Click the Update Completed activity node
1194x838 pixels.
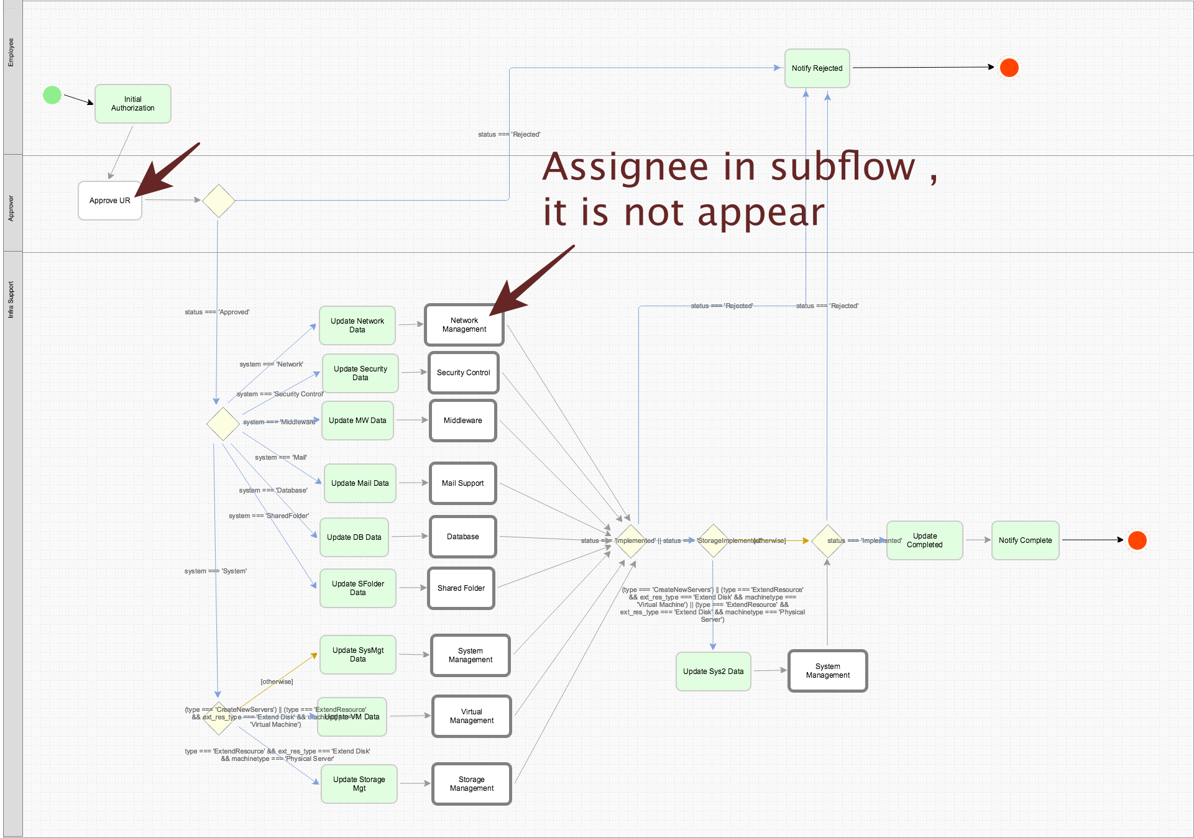tap(924, 540)
